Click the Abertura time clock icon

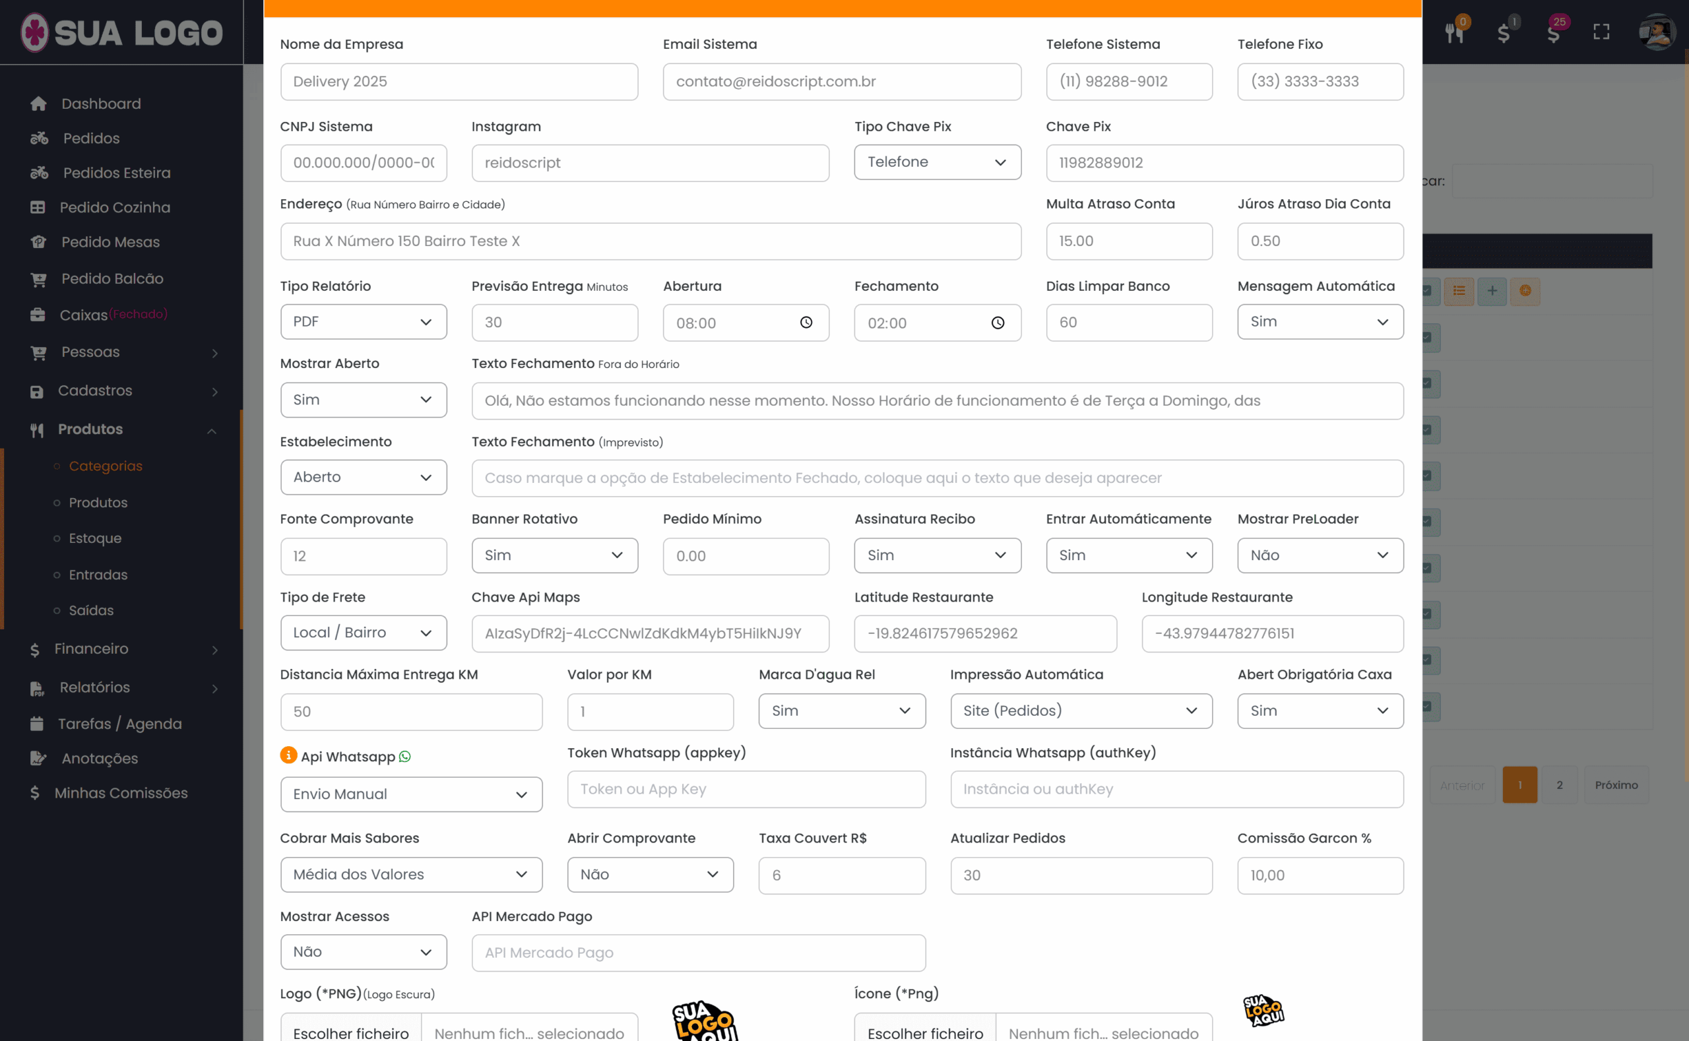coord(806,322)
